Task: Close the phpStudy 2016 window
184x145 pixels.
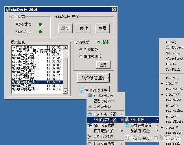Action: (x=114, y=10)
